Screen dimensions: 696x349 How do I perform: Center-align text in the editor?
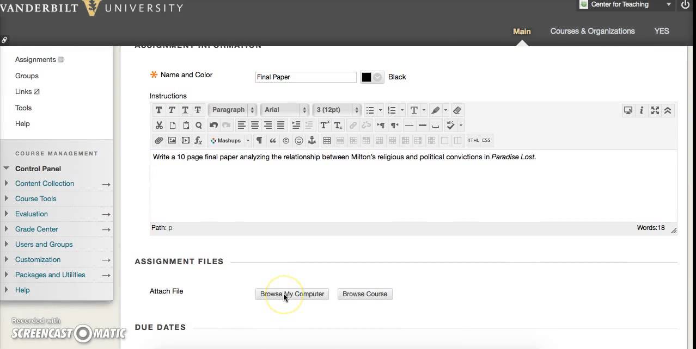255,125
